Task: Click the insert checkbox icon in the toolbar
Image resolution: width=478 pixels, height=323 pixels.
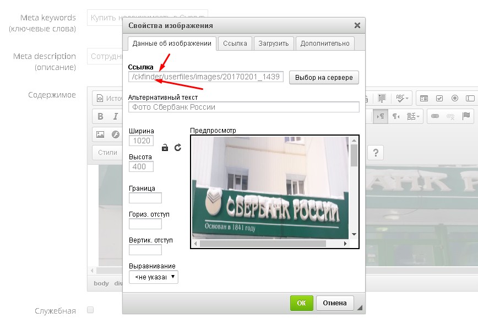Action: coord(439,98)
